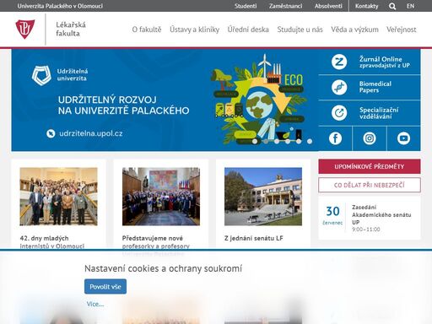Open the Zasedání Akademického senátu UP event

381,215
